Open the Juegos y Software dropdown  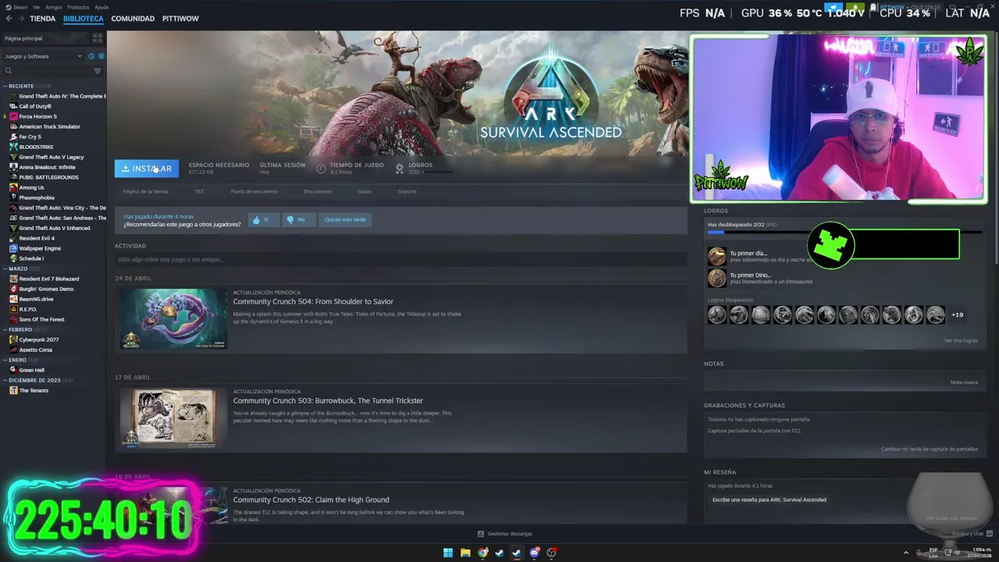point(44,56)
